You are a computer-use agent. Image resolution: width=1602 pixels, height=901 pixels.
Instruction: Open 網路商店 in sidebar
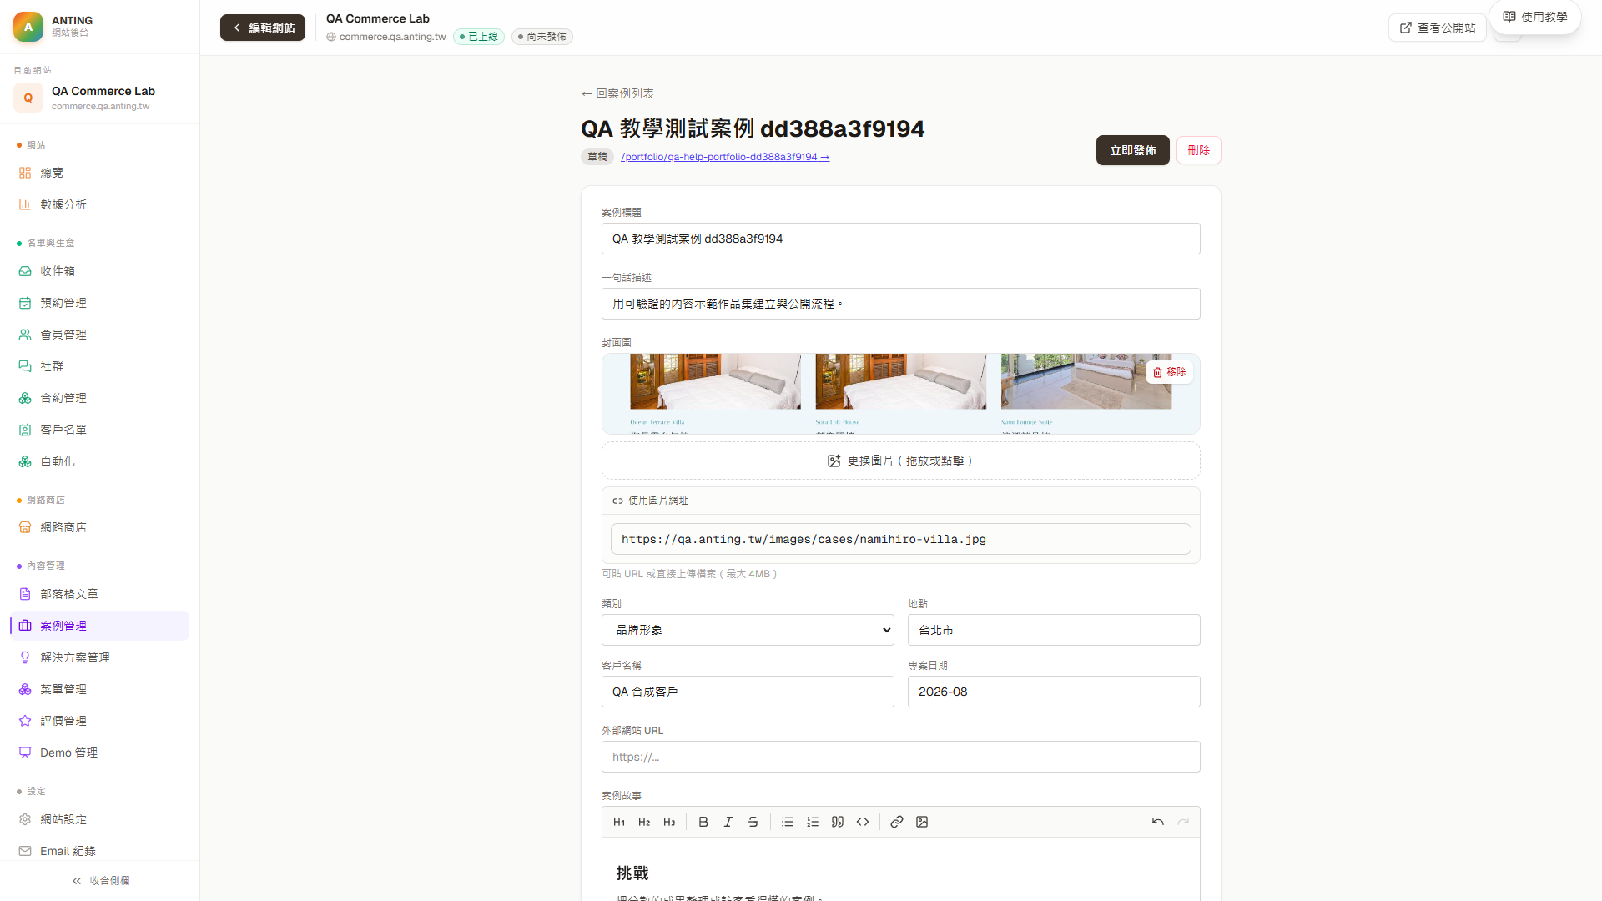click(x=100, y=527)
